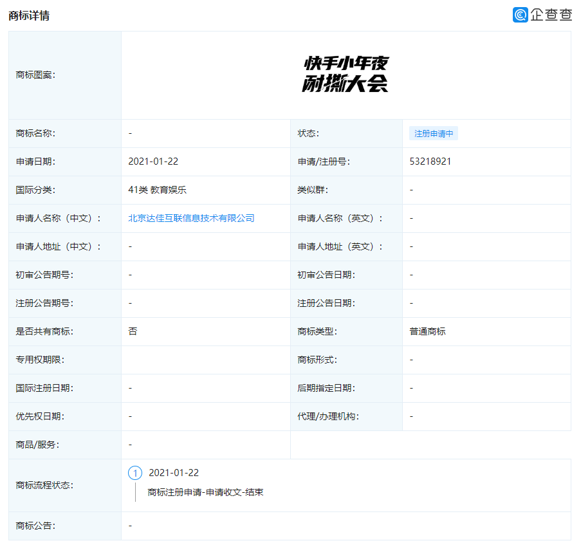The height and width of the screenshot is (543, 581).
Task: Click the 状态 label
Action: tap(308, 133)
